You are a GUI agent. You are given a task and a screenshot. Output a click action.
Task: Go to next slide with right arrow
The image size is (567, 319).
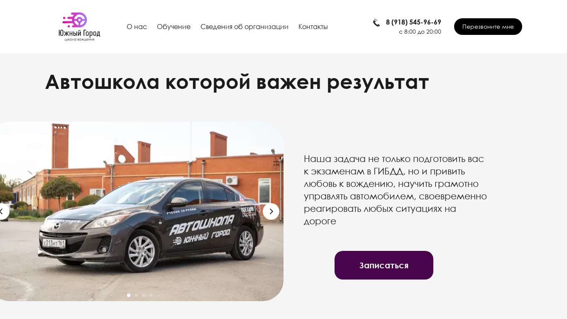[271, 211]
